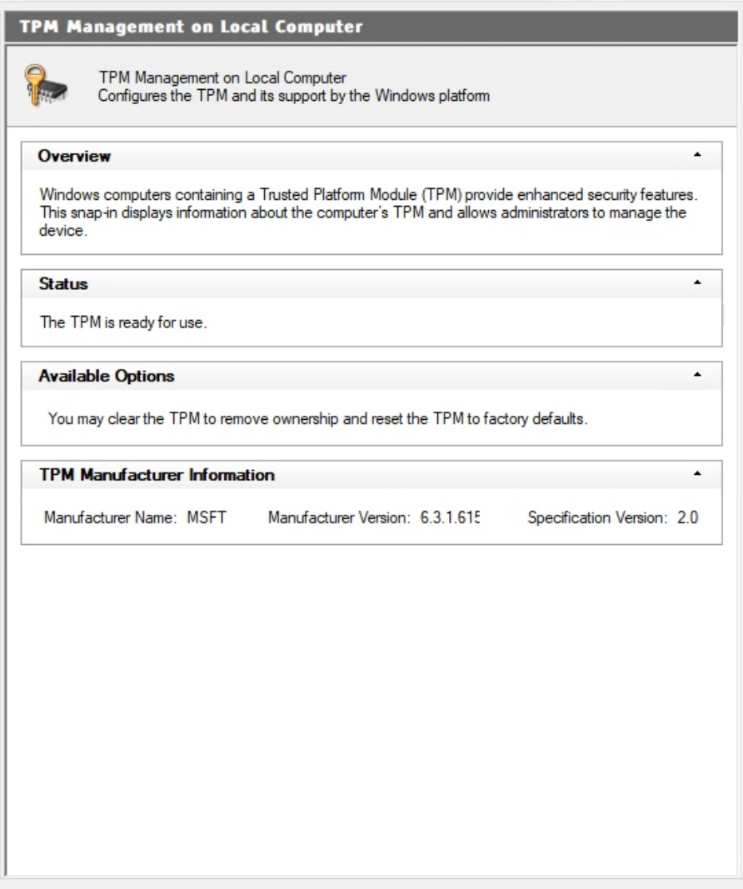This screenshot has width=743, height=889.
Task: Click the Overview section header
Action: pyautogui.click(x=371, y=156)
